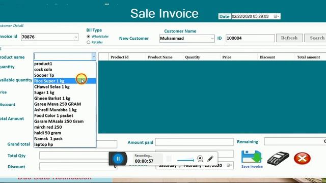Click the New Customer link
Screen dimensions: 326x183
(x=134, y=39)
